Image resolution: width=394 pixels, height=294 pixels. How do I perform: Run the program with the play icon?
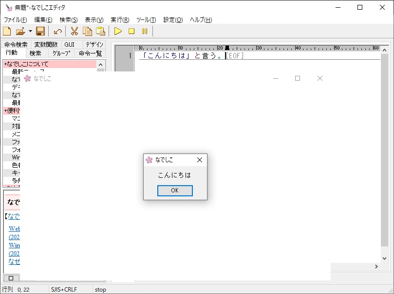[118, 32]
